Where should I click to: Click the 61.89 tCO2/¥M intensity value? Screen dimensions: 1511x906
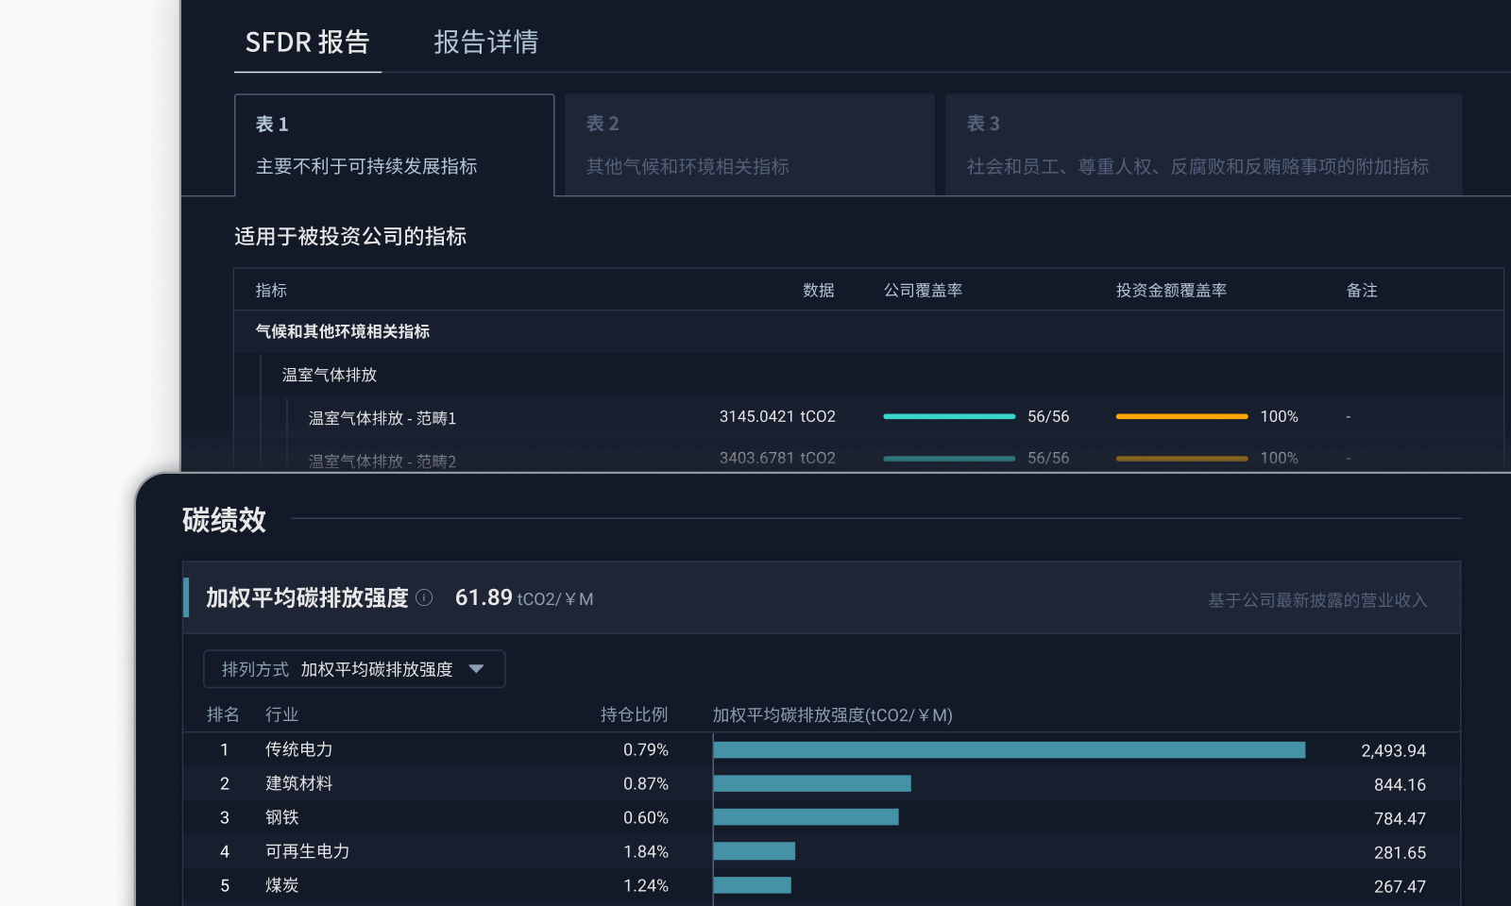pyautogui.click(x=524, y=597)
